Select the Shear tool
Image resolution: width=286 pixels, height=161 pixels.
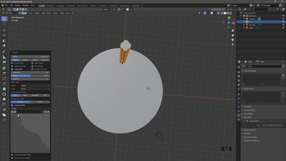point(4,115)
